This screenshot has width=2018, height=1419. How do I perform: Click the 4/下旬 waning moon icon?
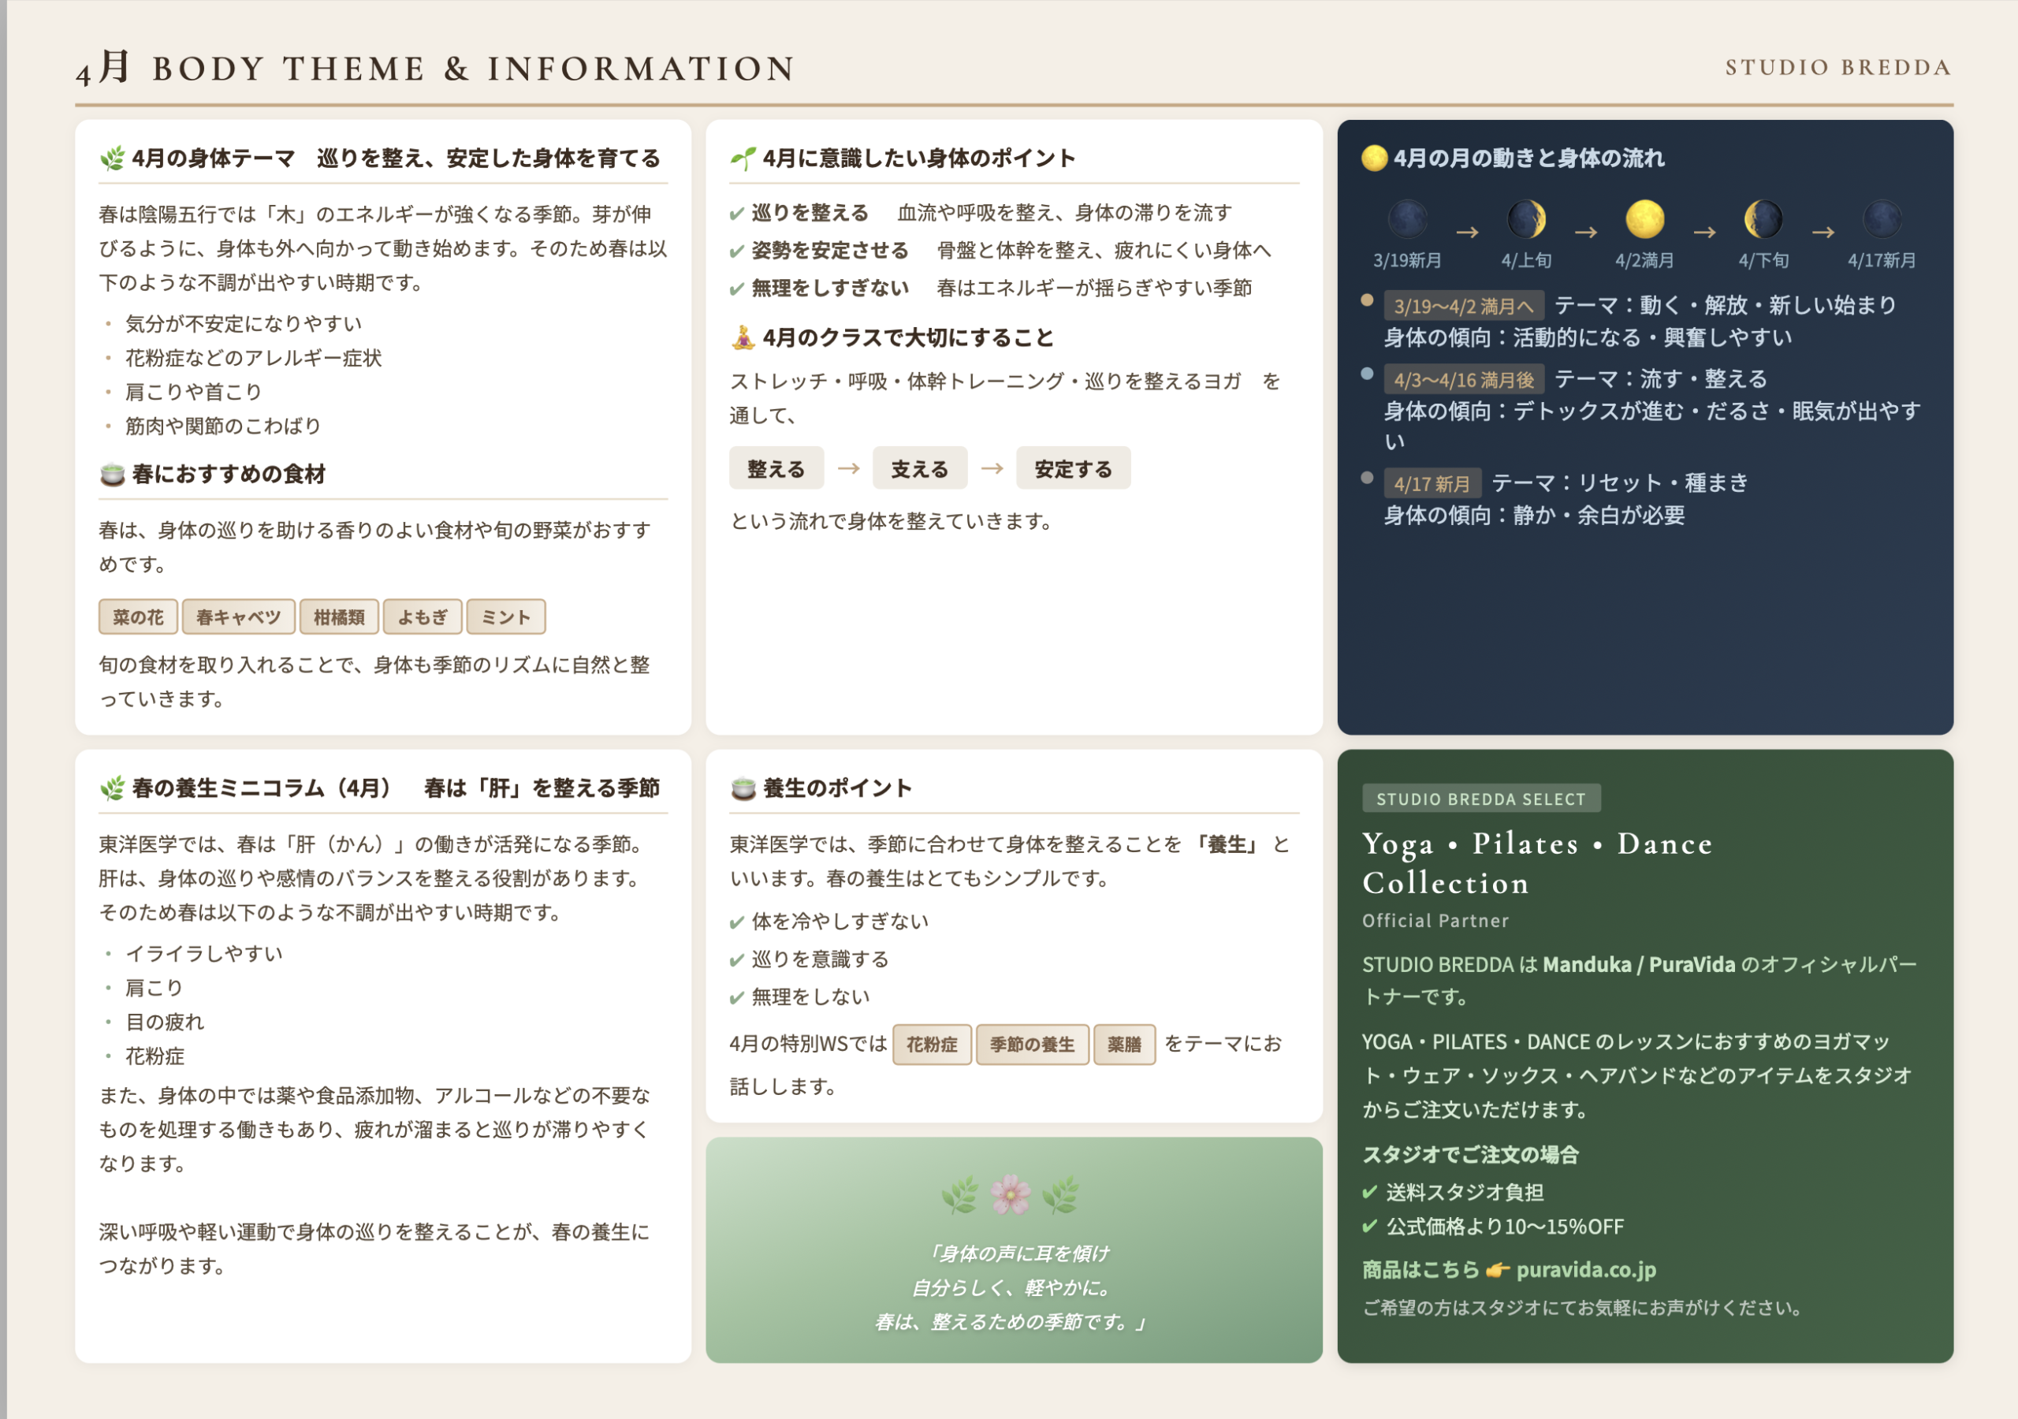[x=1763, y=219]
